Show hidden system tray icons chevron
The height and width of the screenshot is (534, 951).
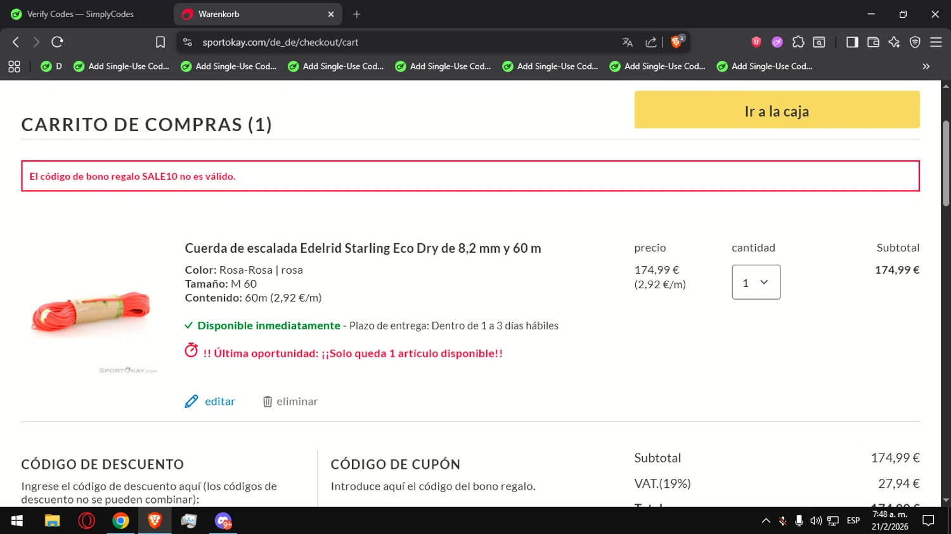point(766,521)
